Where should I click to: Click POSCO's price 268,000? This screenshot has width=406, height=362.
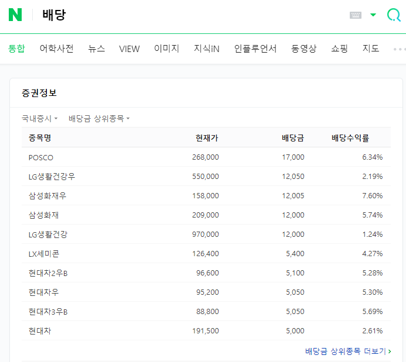(205, 157)
